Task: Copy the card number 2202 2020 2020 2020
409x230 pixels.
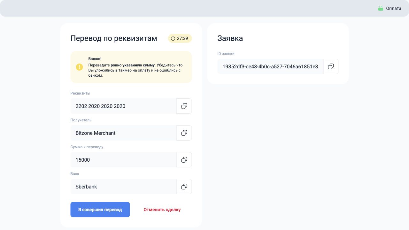Action: 184,106
